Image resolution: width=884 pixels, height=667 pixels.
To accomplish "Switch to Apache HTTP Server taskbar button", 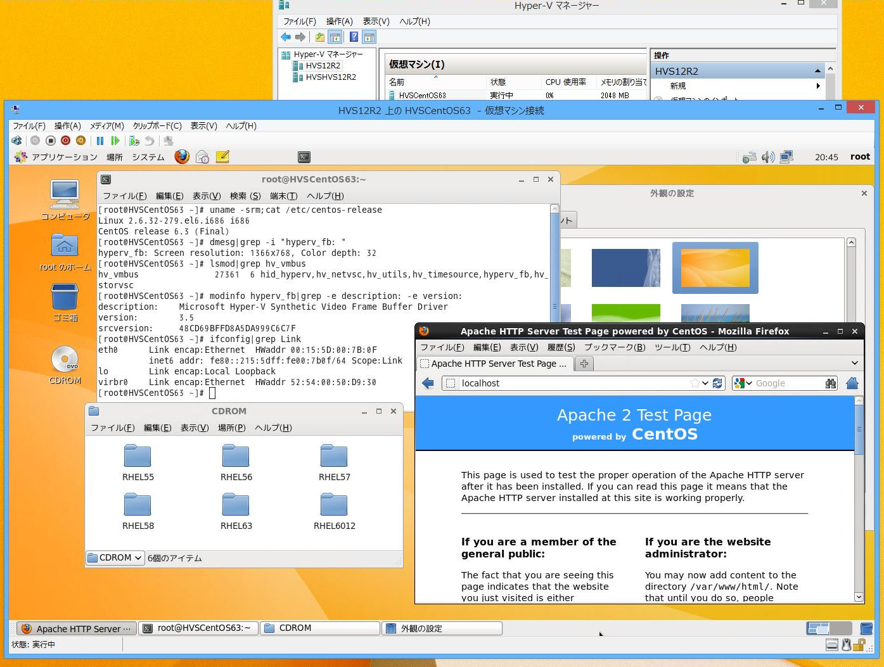I will [x=76, y=628].
